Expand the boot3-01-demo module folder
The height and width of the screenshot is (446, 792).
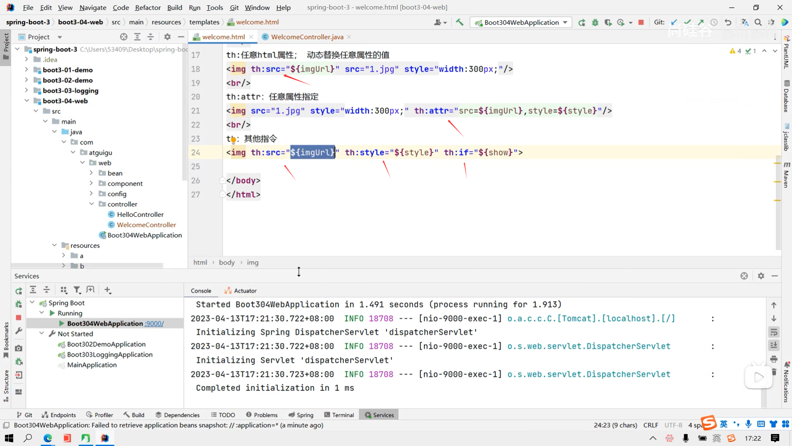click(x=26, y=70)
